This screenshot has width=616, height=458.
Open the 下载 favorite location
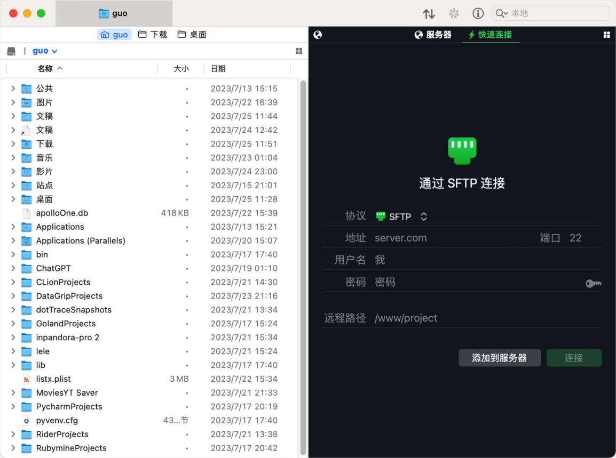[153, 35]
